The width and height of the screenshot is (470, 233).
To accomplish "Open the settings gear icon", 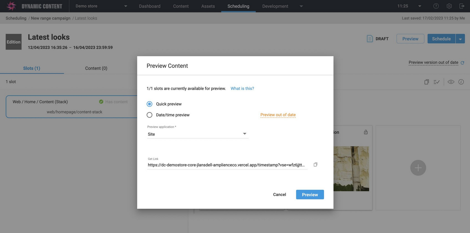I will (449, 6).
